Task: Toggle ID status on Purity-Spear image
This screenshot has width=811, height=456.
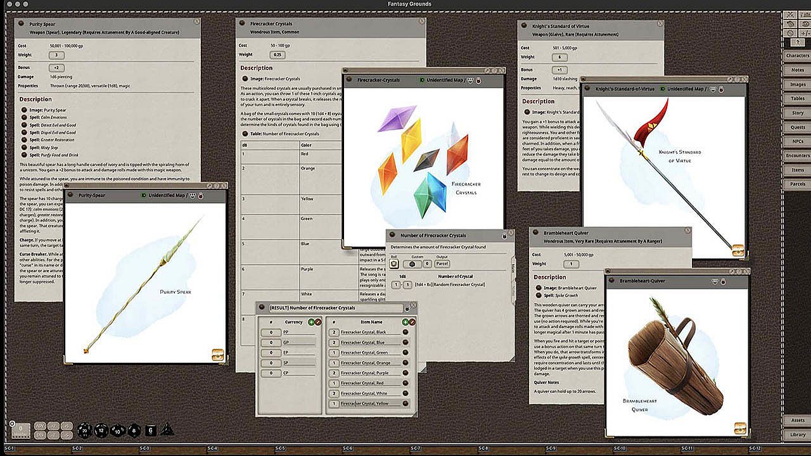Action: pyautogui.click(x=144, y=196)
